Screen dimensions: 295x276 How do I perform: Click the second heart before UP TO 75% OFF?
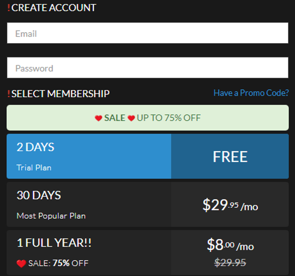(131, 118)
